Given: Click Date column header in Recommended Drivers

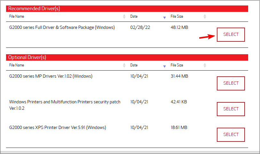Looking at the screenshot, I should pyautogui.click(x=134, y=16).
